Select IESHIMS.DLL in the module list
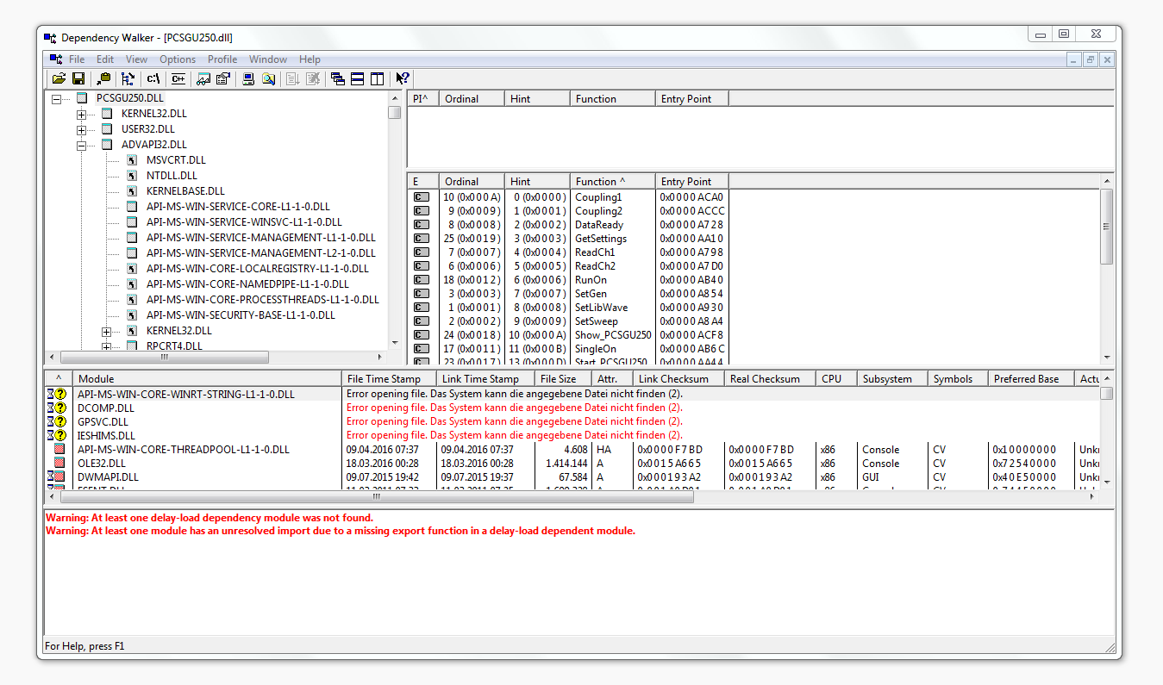 click(x=106, y=435)
